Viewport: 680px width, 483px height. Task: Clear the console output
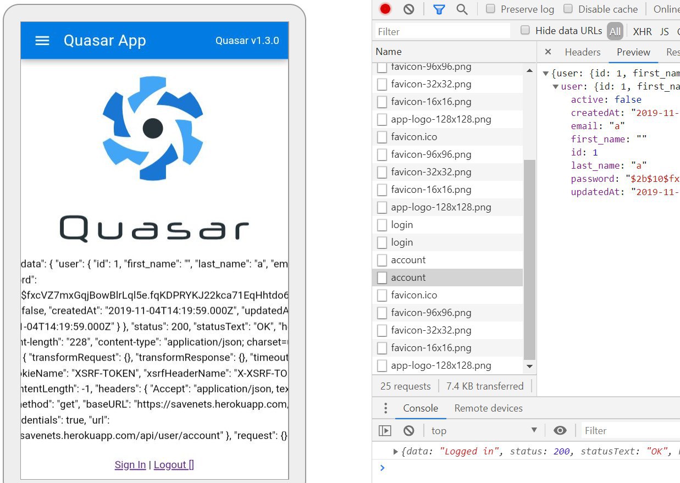[x=408, y=431]
